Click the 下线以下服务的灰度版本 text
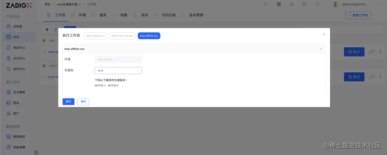 [x=111, y=80]
